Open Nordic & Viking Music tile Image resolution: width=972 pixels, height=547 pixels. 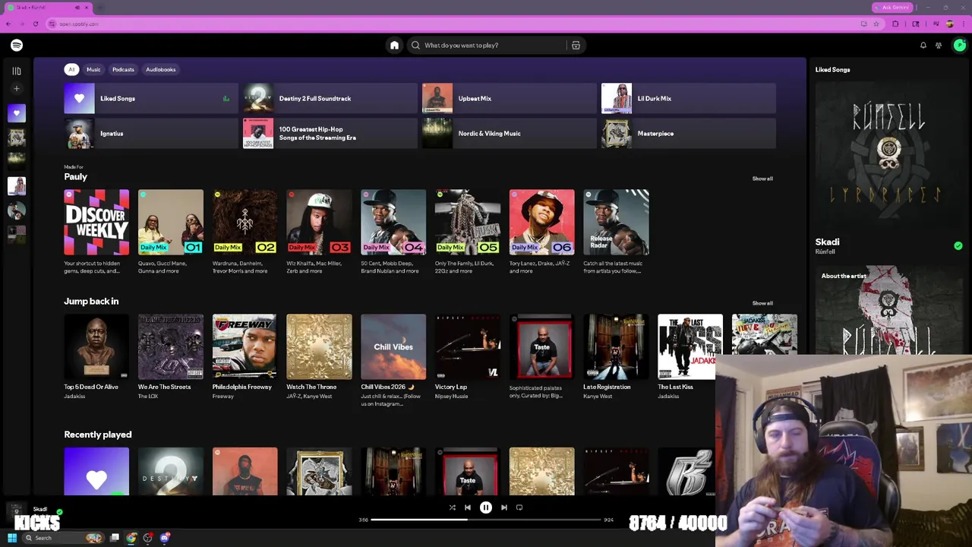pyautogui.click(x=510, y=134)
